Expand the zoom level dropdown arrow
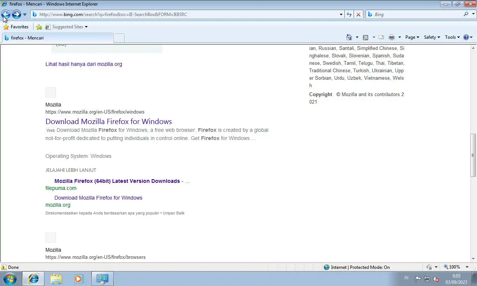This screenshot has width=477, height=286. 467,267
